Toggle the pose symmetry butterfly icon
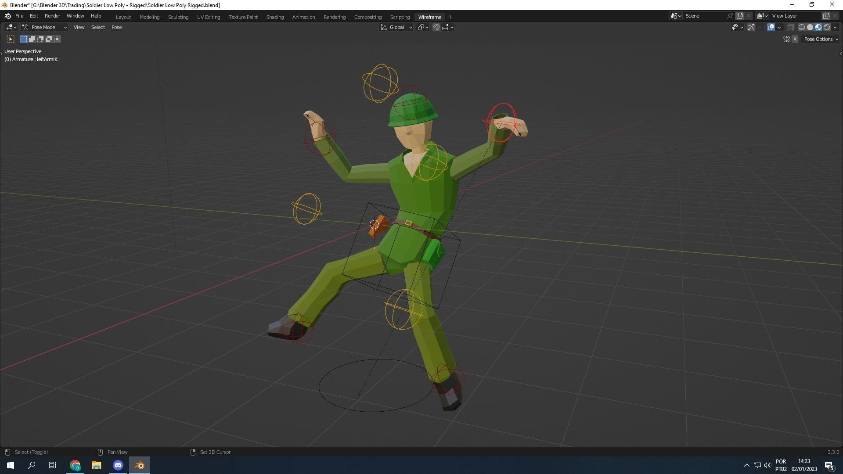Viewport: 843px width, 474px height. tap(786, 39)
